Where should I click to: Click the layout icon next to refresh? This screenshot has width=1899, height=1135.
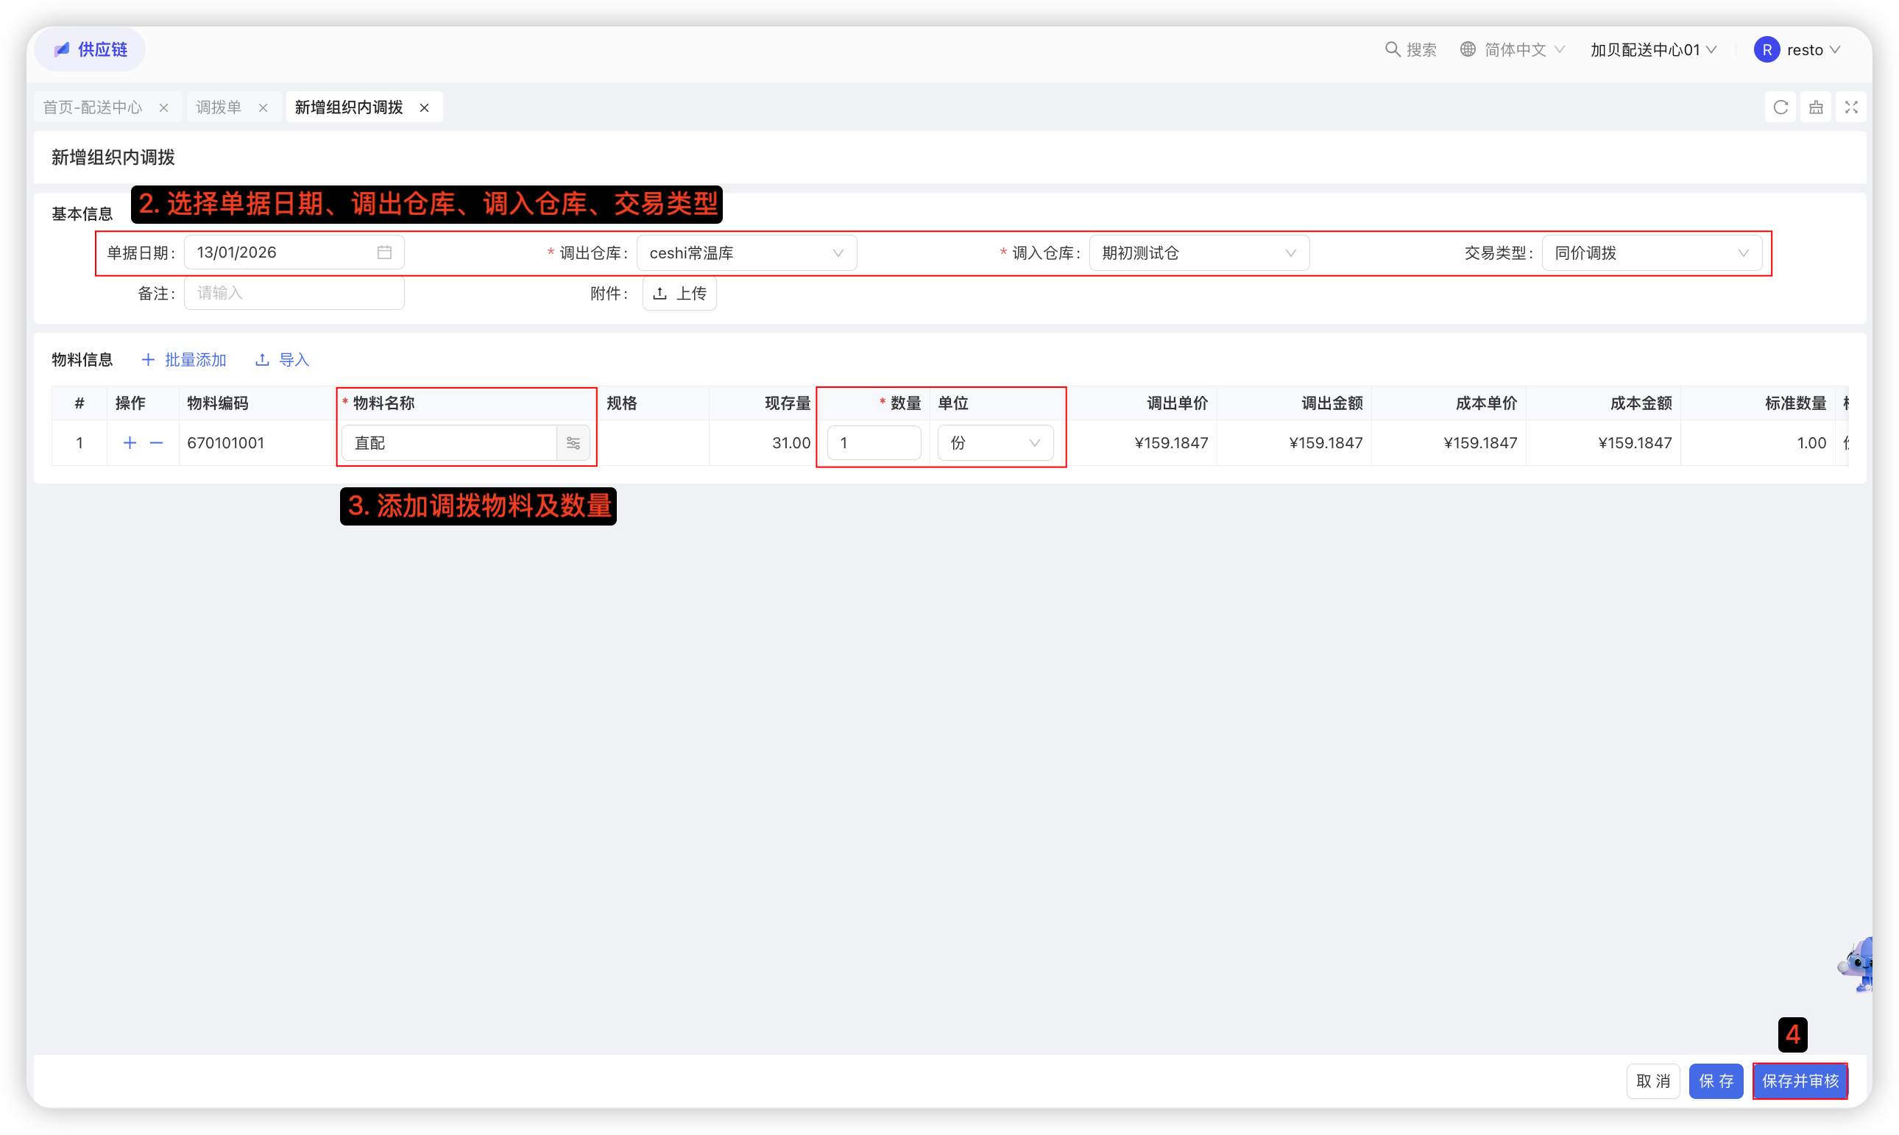click(1816, 107)
